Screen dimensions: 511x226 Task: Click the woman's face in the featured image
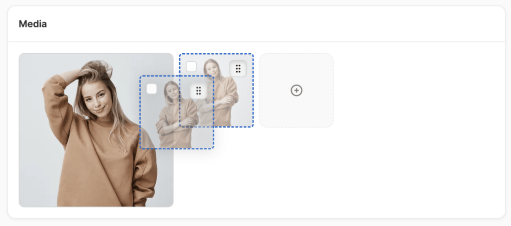96,96
